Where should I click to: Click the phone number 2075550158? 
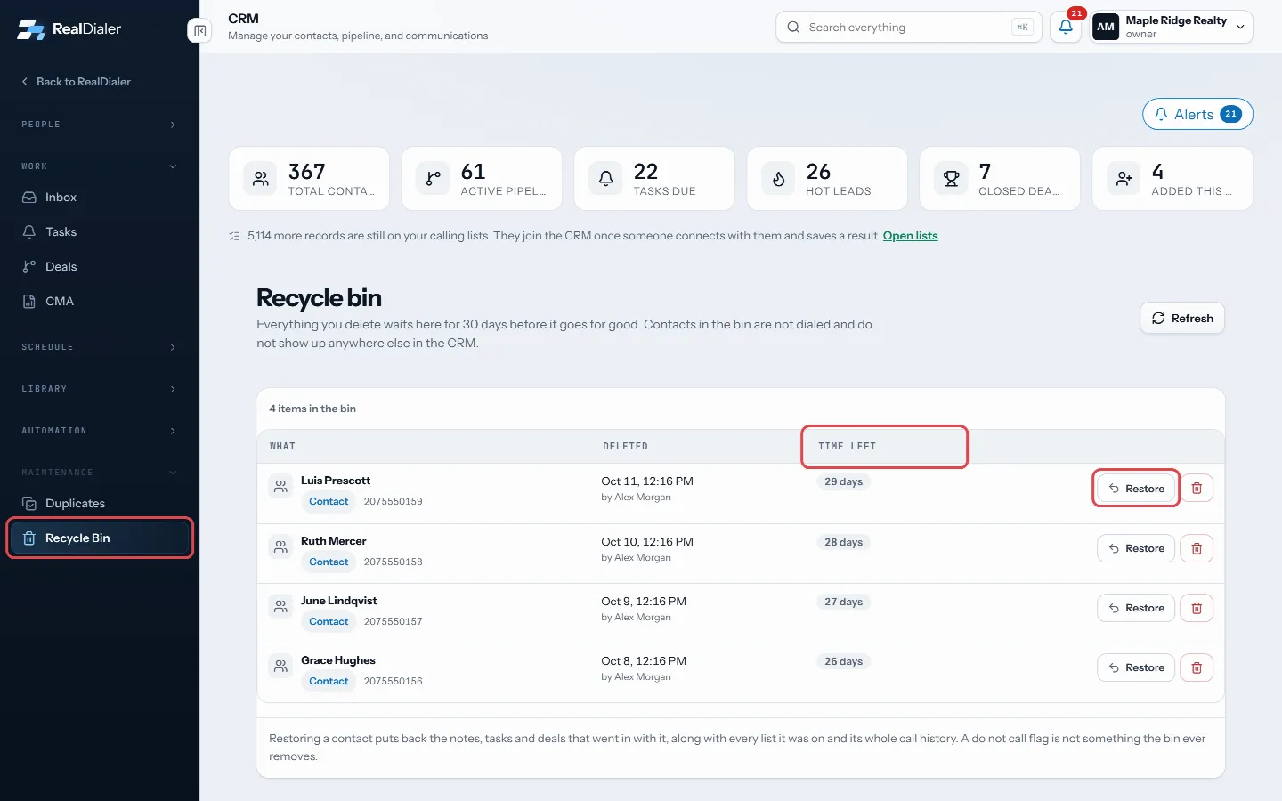[393, 562]
